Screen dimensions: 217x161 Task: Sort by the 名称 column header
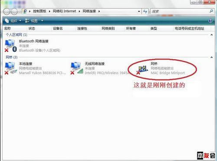(x=15, y=29)
